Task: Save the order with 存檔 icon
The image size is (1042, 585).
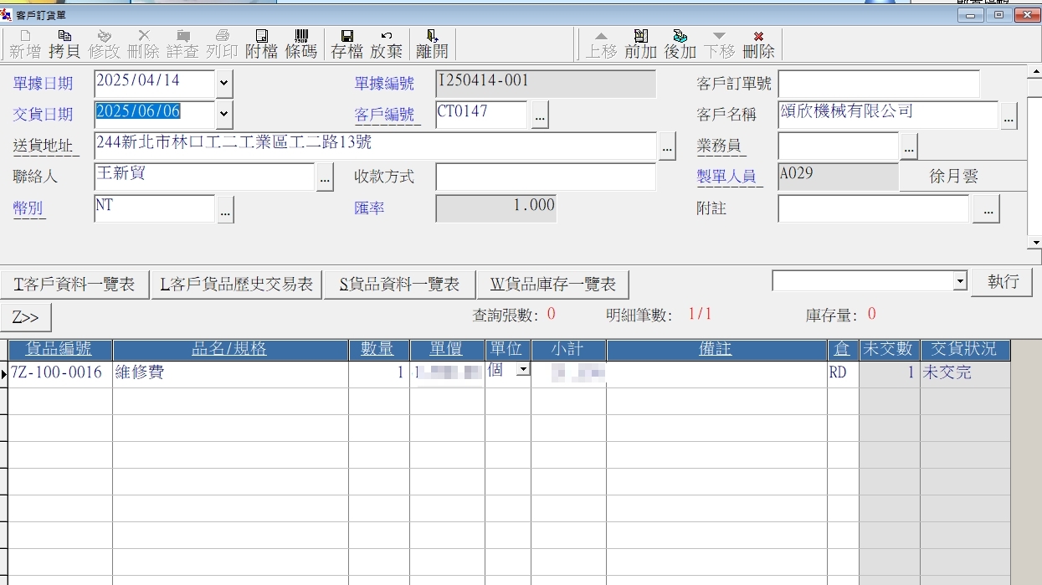Action: [346, 44]
